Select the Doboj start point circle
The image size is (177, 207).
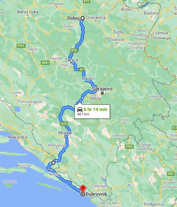(x=82, y=18)
